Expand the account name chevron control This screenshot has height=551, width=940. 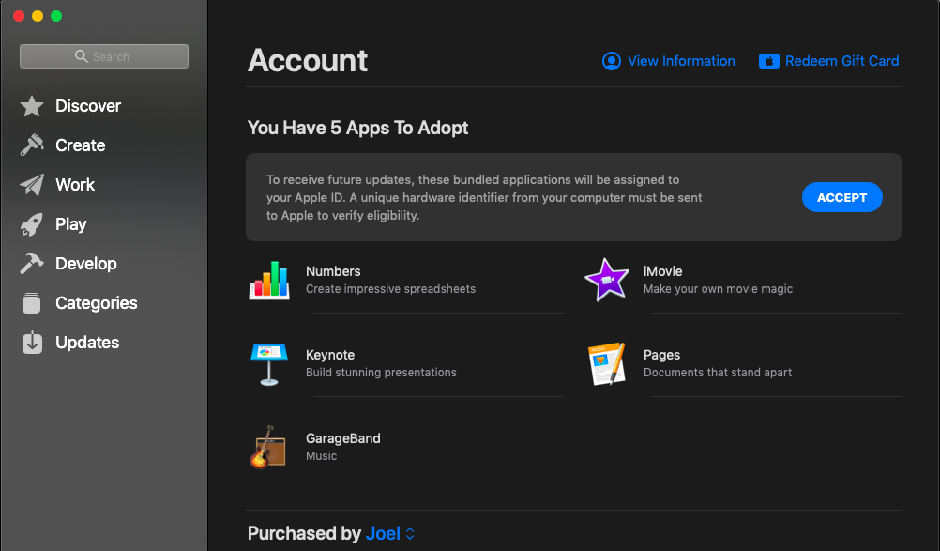[410, 533]
